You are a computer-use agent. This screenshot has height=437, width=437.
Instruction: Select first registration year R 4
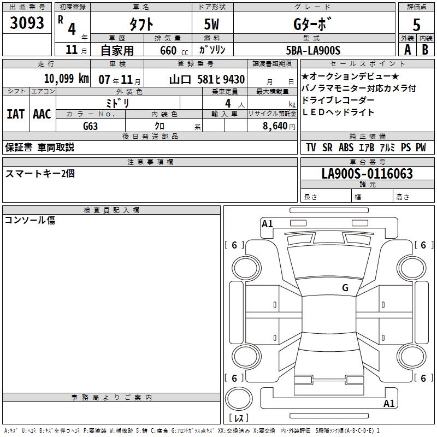pyautogui.click(x=67, y=26)
